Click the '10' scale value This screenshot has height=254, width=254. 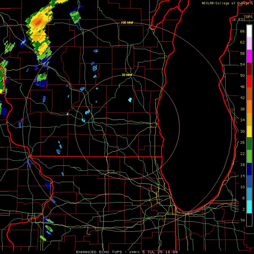pos(242,187)
